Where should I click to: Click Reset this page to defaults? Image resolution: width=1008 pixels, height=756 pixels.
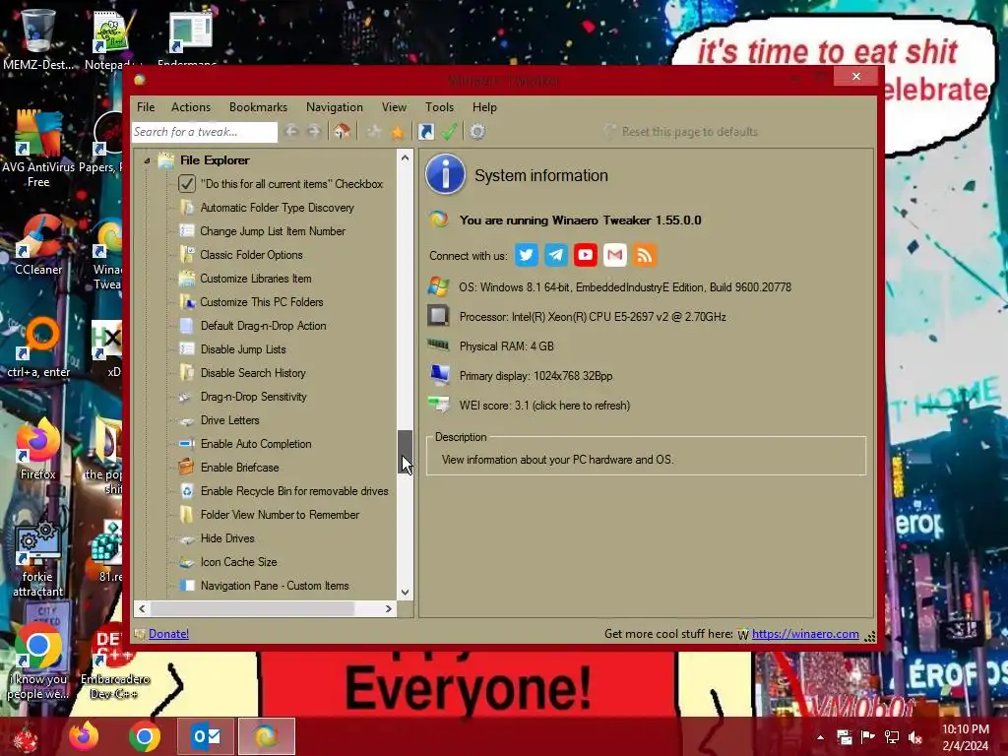click(x=681, y=132)
